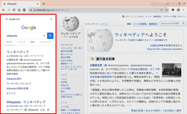This screenshot has height=114, width=187.
Task: Click the 投稿記録 link
Action: [157, 17]
